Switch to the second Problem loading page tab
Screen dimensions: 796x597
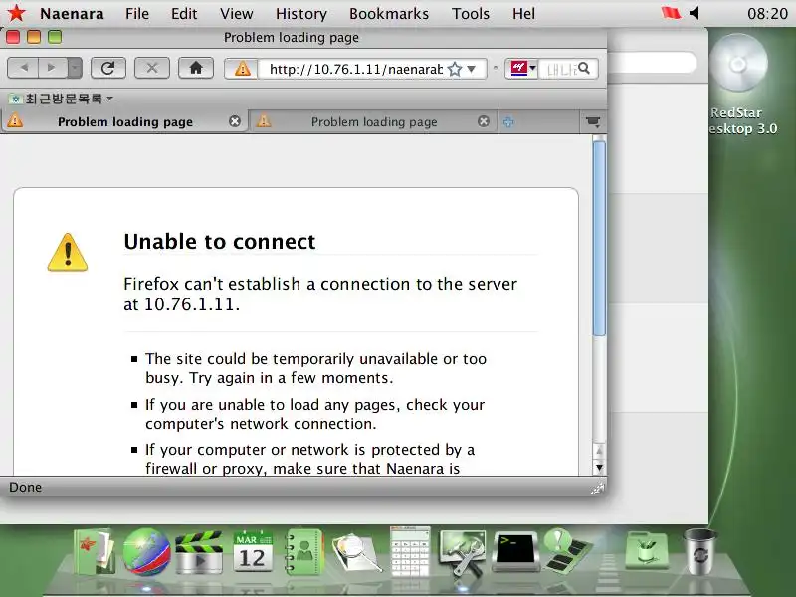coord(374,121)
